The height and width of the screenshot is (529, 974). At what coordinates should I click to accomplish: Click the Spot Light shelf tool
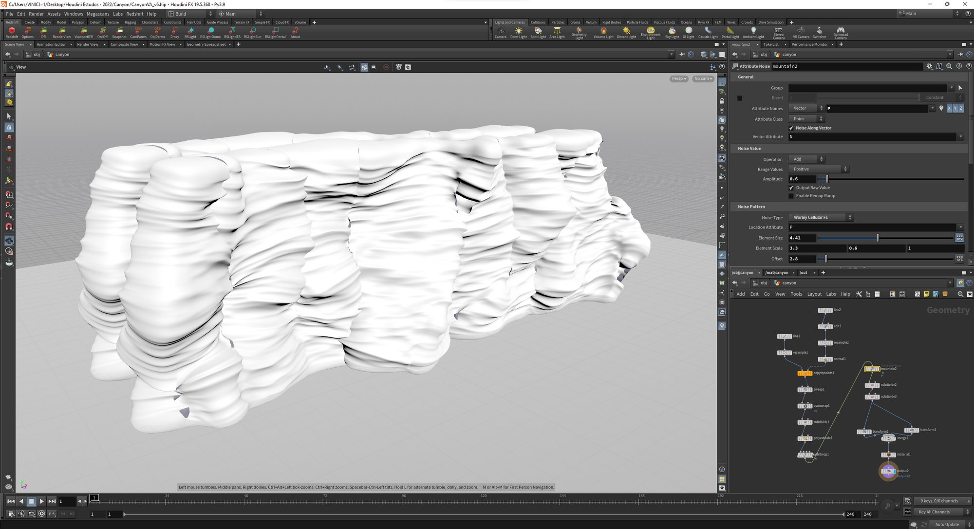(538, 32)
